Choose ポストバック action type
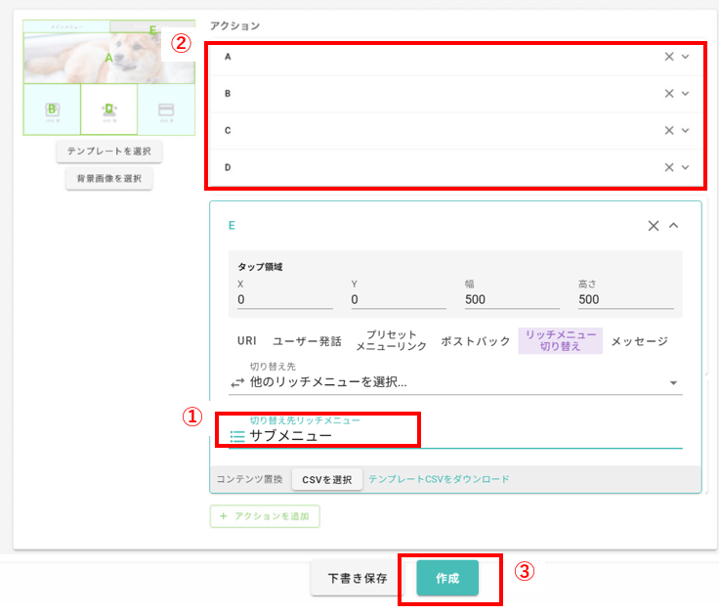This screenshot has width=719, height=614. (x=476, y=341)
